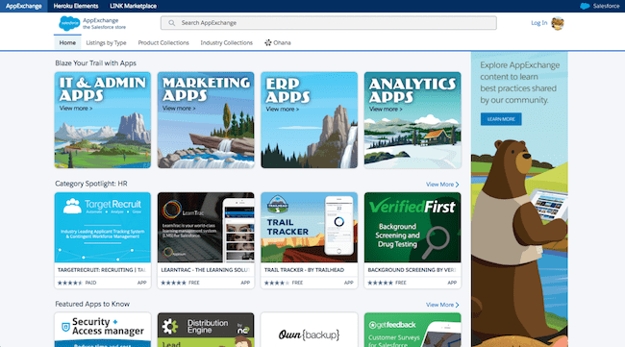Click the Learn More button
This screenshot has width=625, height=347.
(x=501, y=119)
